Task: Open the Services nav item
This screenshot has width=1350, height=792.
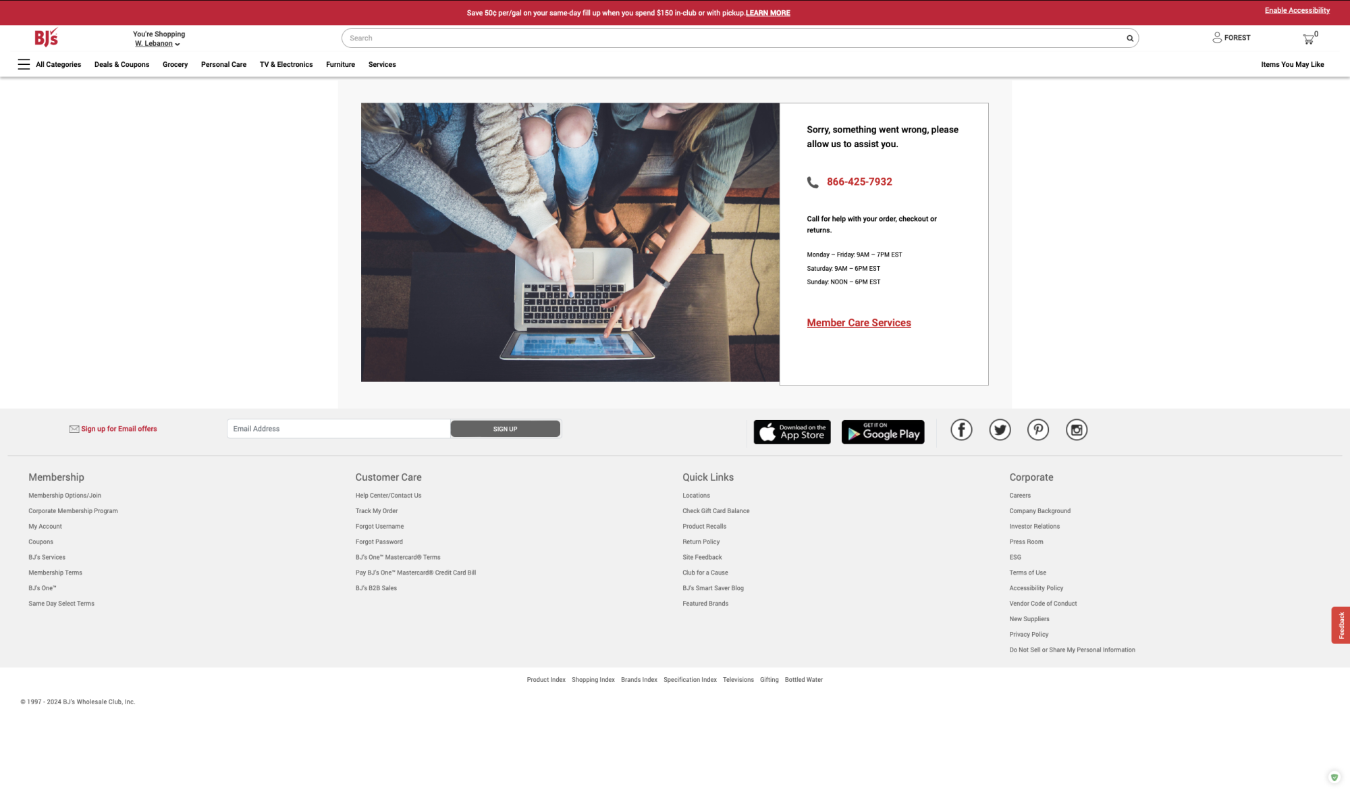Action: 382,65
